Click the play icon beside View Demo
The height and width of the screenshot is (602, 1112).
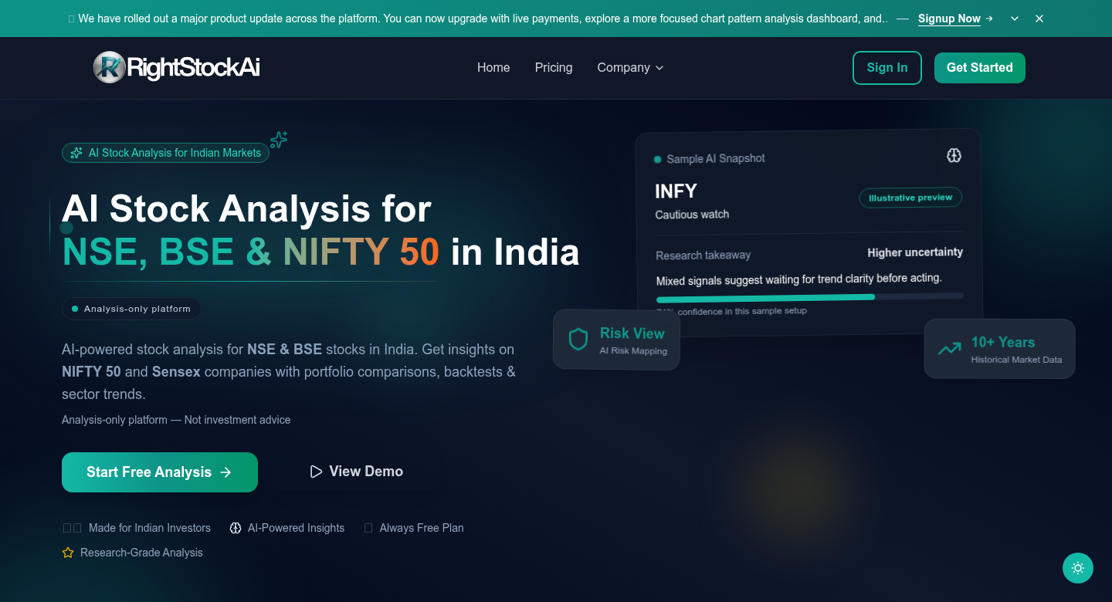click(316, 472)
